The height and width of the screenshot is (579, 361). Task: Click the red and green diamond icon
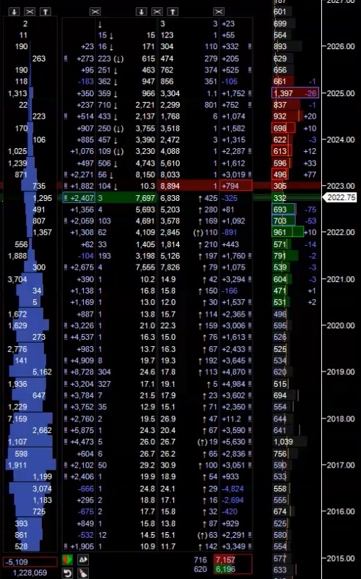point(67,559)
